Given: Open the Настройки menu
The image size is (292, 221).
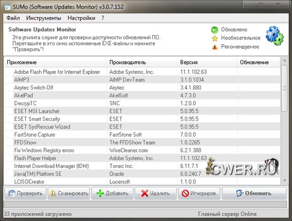Looking at the screenshot, I should (81, 18).
